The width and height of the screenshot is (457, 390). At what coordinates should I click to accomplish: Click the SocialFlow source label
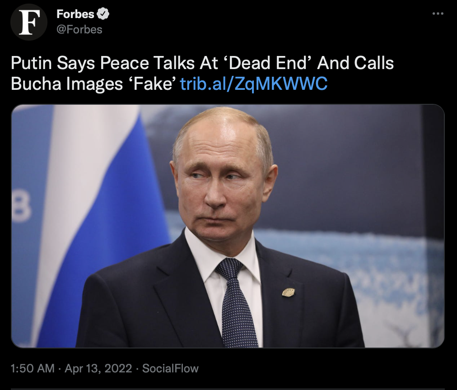170,368
